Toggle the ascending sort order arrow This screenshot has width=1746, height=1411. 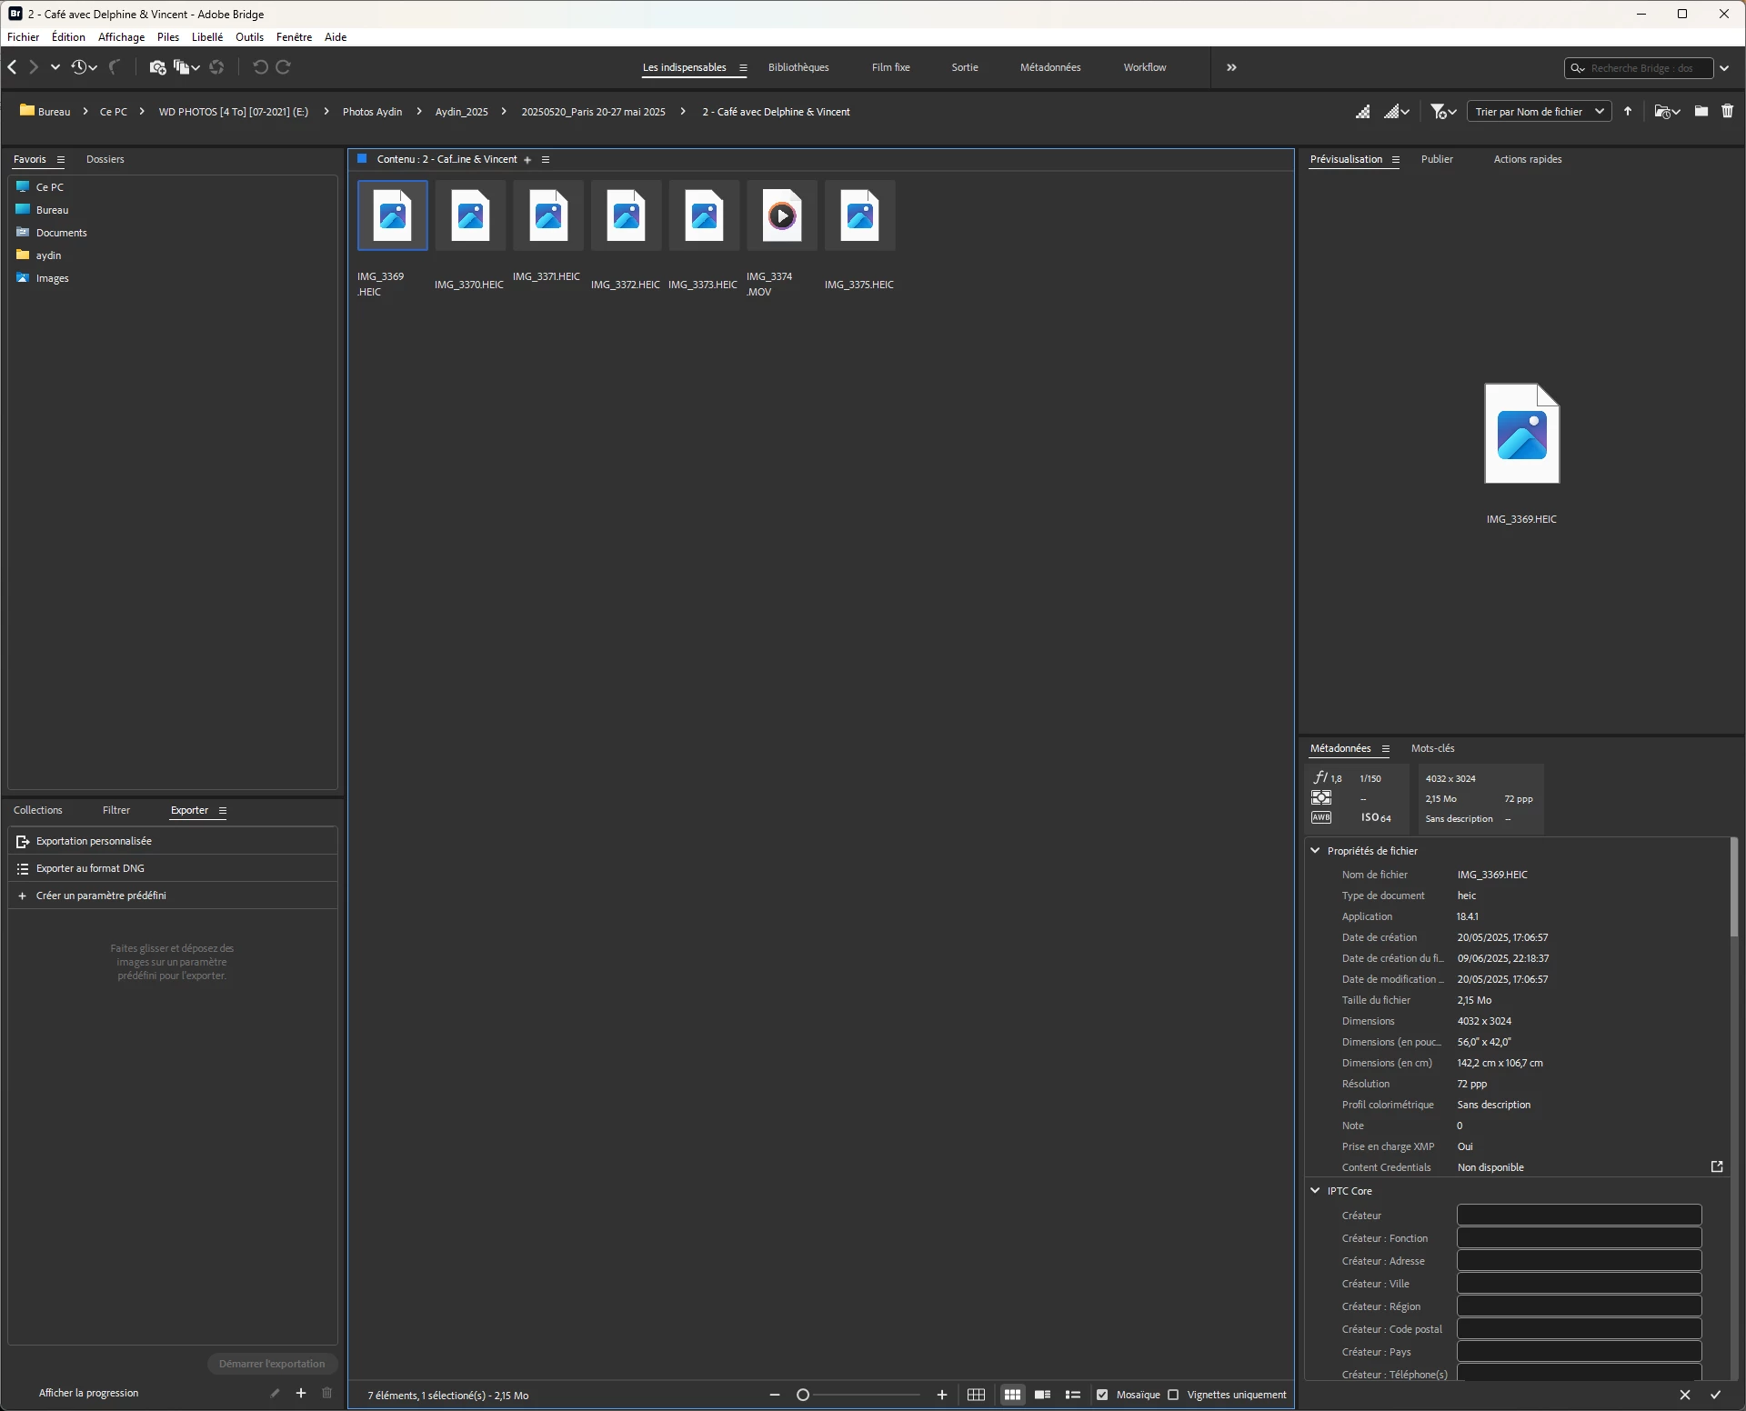click(1628, 112)
